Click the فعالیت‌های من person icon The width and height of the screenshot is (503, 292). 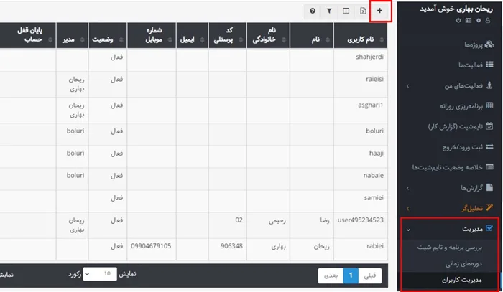pyautogui.click(x=489, y=85)
